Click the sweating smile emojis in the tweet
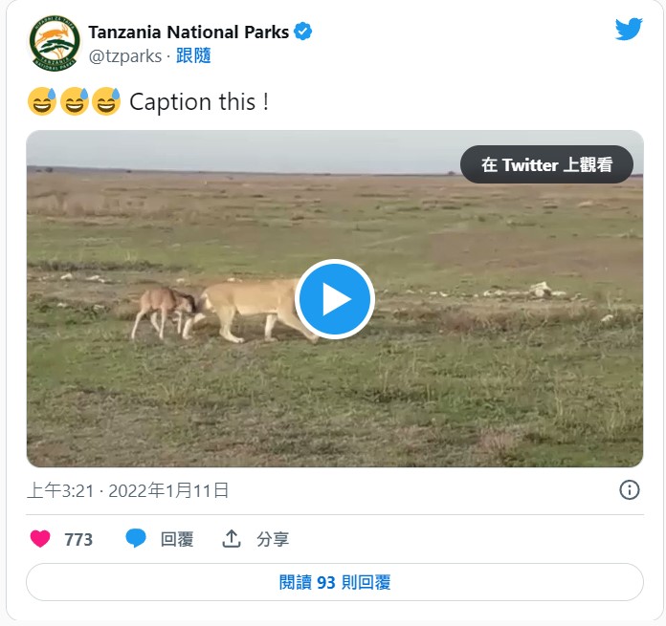This screenshot has width=666, height=626. pos(74,101)
